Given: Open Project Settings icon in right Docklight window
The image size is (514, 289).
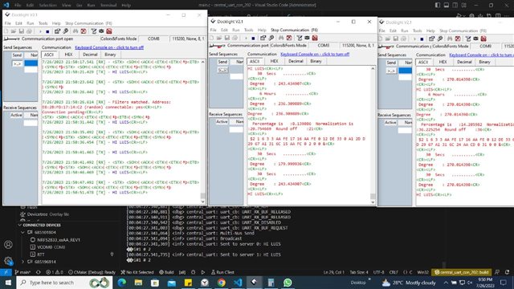Looking at the screenshot, I should coord(431,39).
